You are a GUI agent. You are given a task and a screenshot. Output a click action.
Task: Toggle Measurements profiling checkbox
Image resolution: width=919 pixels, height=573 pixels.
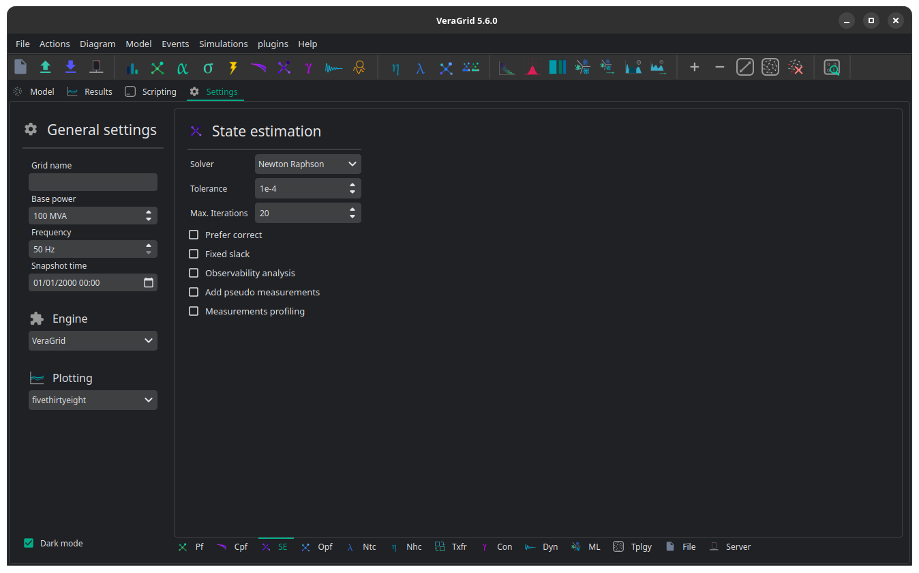point(194,311)
